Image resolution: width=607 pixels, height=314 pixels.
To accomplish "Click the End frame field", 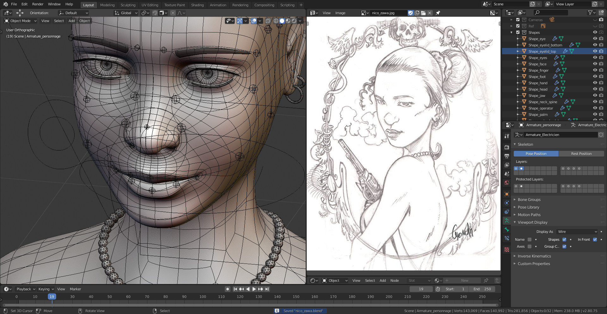I will pyautogui.click(x=482, y=289).
